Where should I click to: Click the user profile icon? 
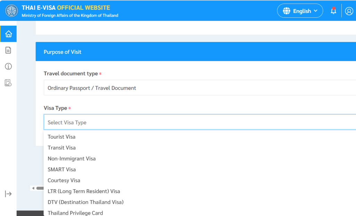coord(349,11)
